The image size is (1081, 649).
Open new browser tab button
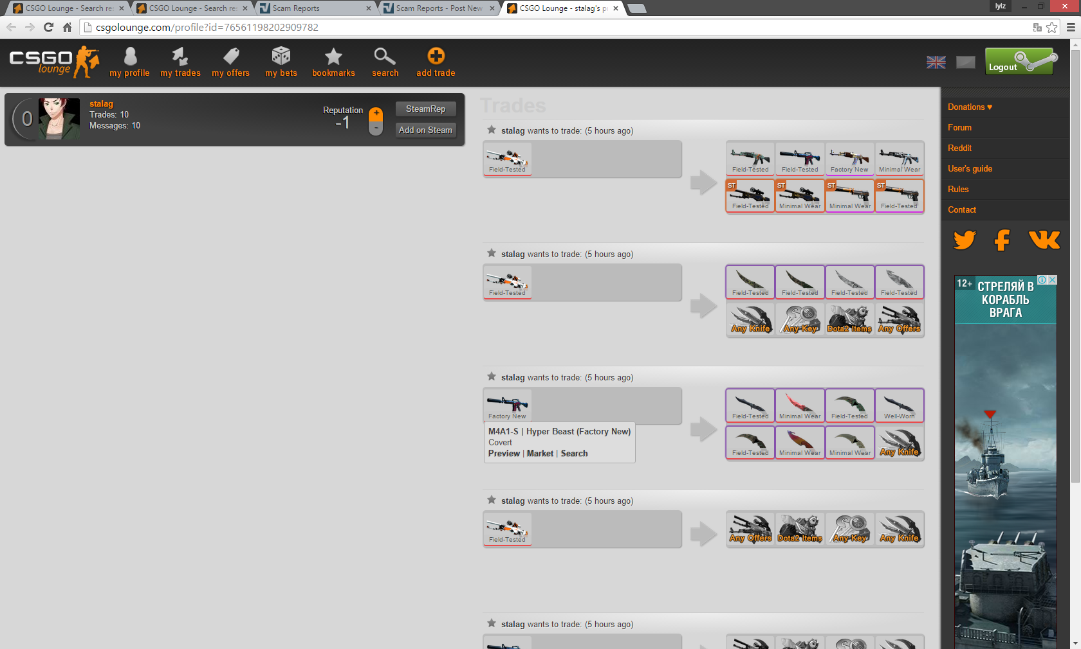(x=636, y=8)
